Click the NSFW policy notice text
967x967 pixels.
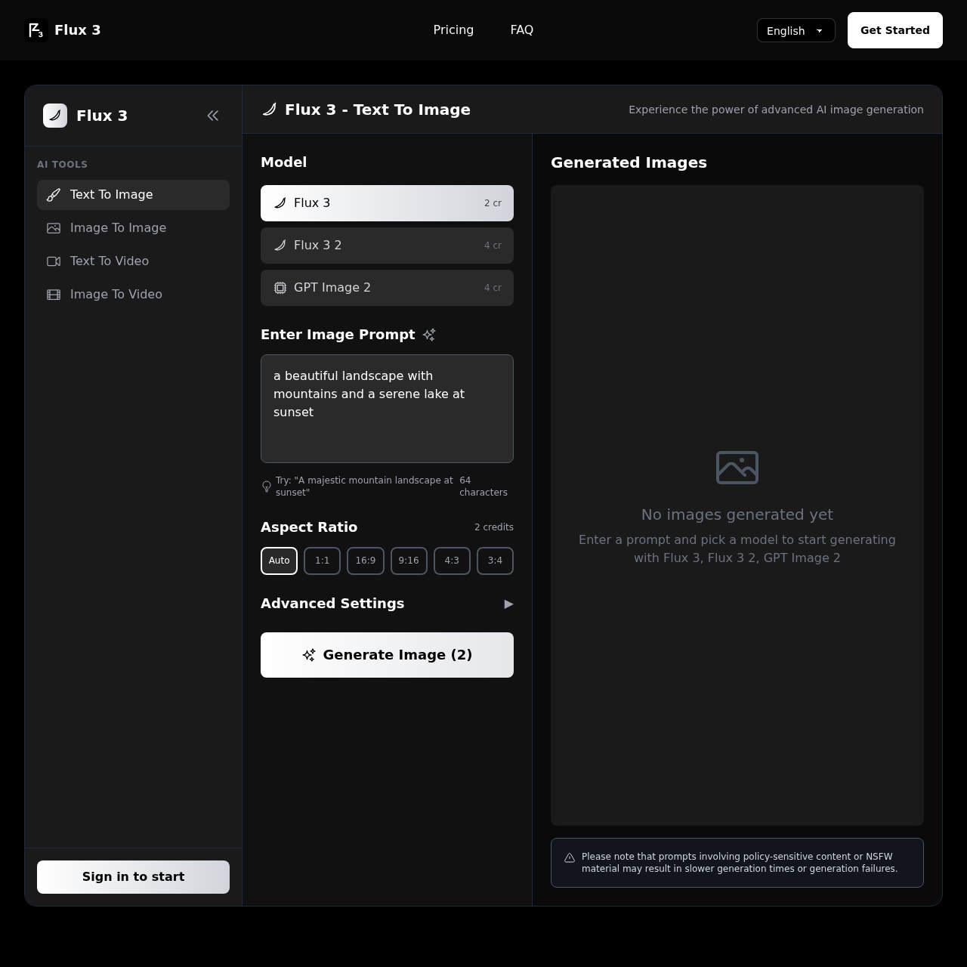(x=740, y=863)
